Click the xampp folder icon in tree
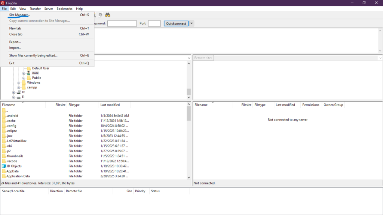The height and width of the screenshot is (215, 383). click(24, 87)
